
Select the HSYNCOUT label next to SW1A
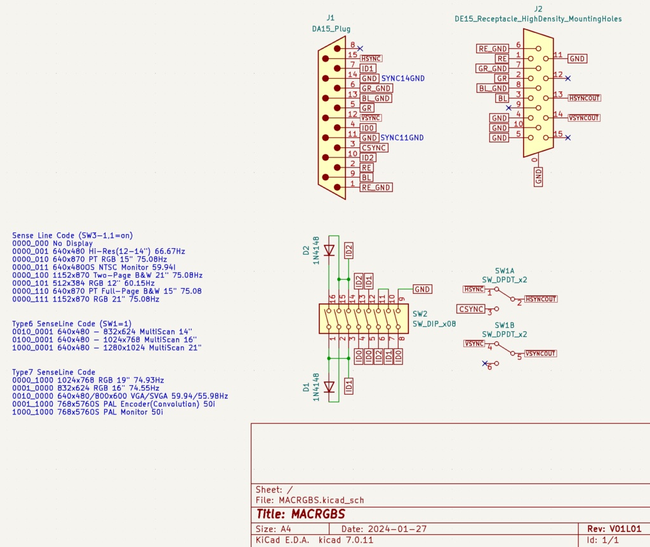[540, 298]
